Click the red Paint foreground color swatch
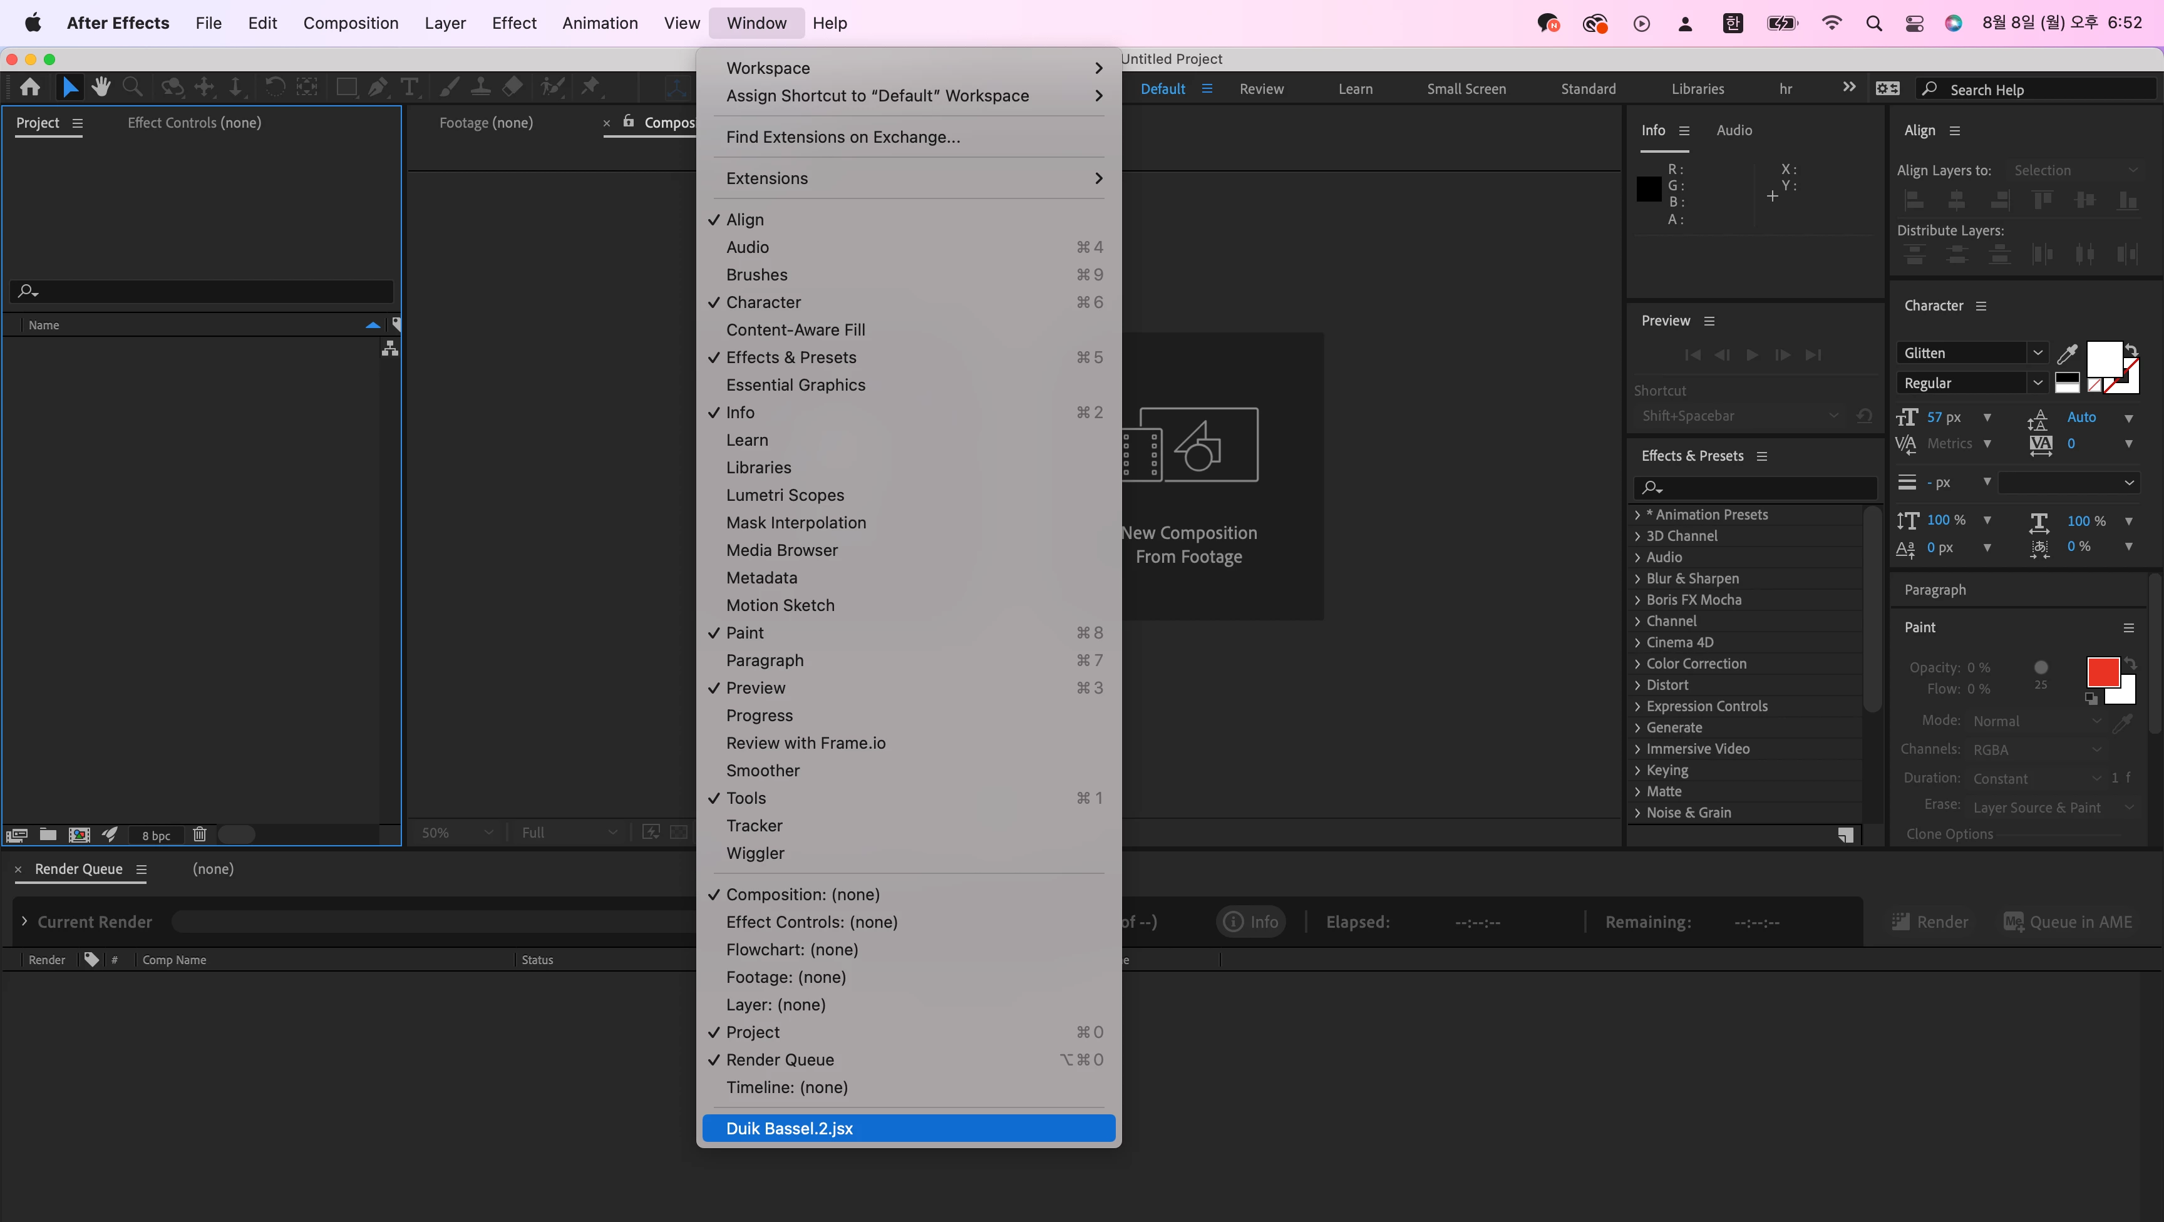The width and height of the screenshot is (2164, 1222). pyautogui.click(x=2102, y=672)
